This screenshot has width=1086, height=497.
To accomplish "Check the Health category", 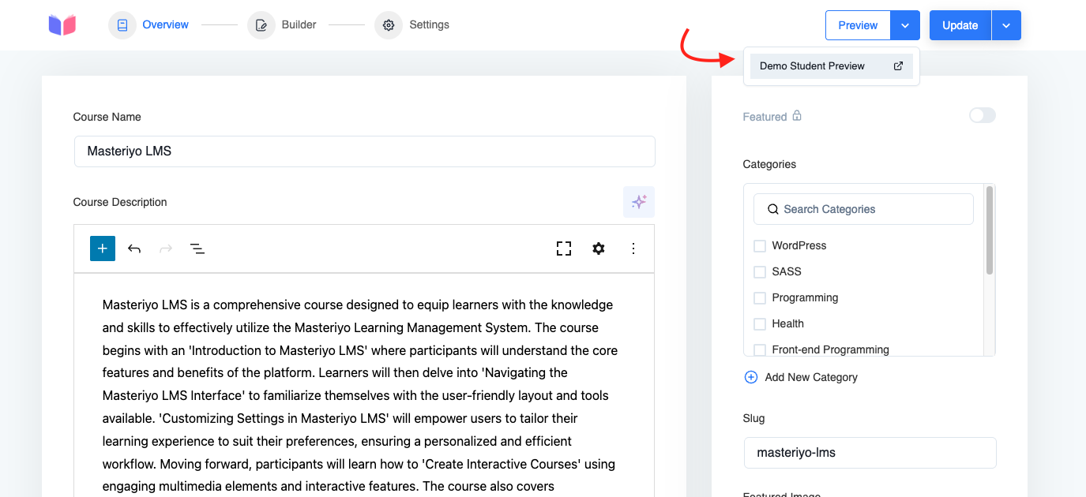I will point(760,324).
